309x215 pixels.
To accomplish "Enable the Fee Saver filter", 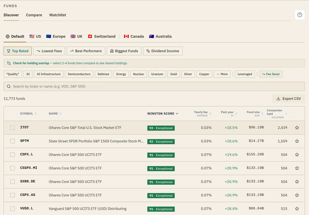I will tap(271, 74).
